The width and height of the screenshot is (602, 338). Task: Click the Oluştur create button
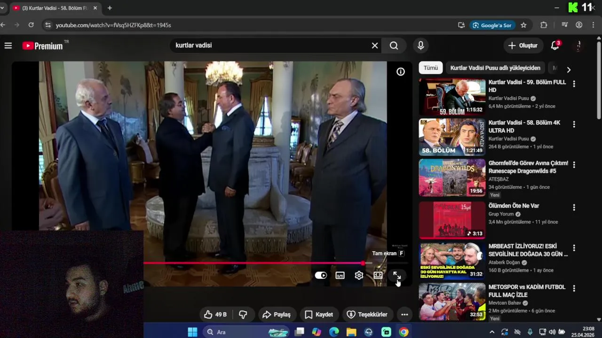click(523, 46)
